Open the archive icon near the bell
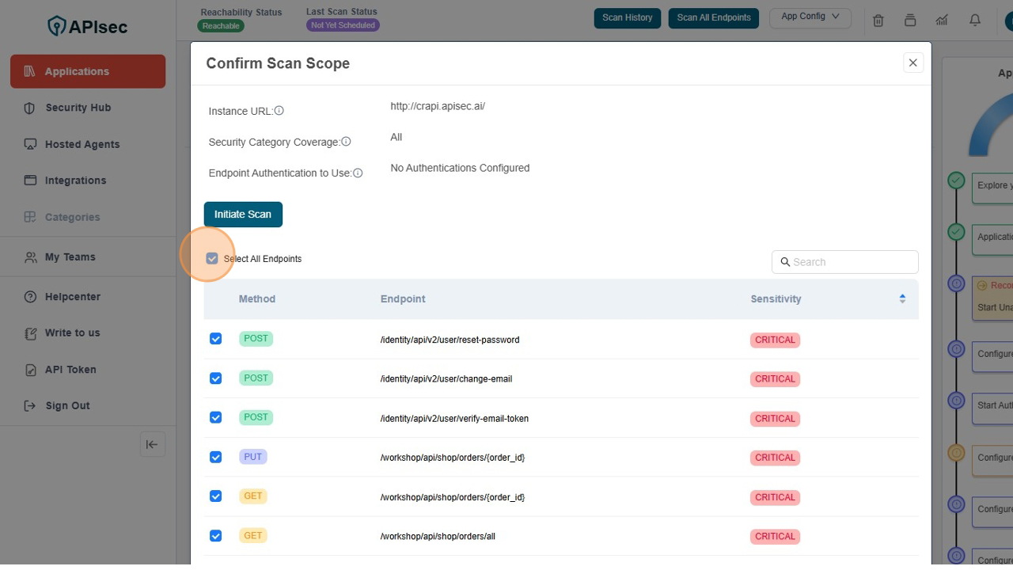Image resolution: width=1013 pixels, height=570 pixels. tap(909, 21)
